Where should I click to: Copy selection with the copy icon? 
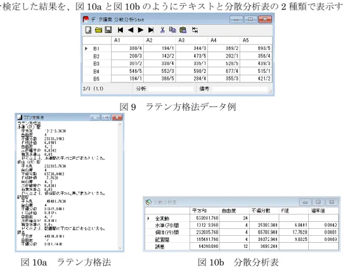(173, 30)
